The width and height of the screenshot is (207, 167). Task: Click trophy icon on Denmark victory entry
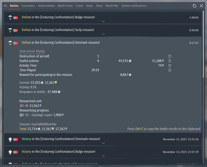point(10,139)
